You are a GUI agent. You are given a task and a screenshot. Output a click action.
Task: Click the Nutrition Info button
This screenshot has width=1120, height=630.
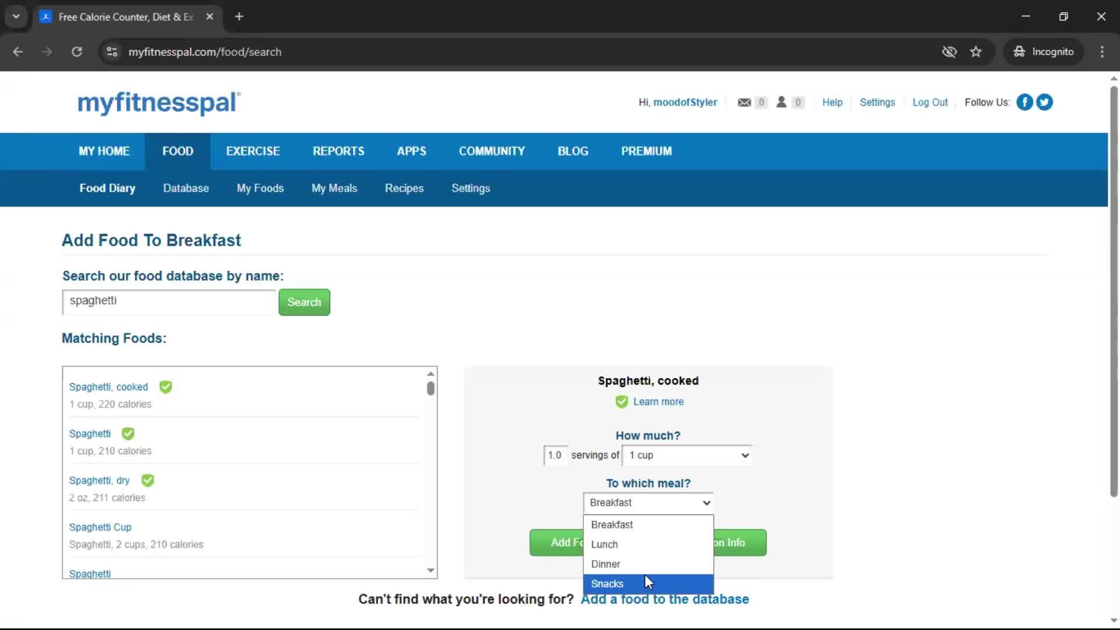(x=740, y=542)
